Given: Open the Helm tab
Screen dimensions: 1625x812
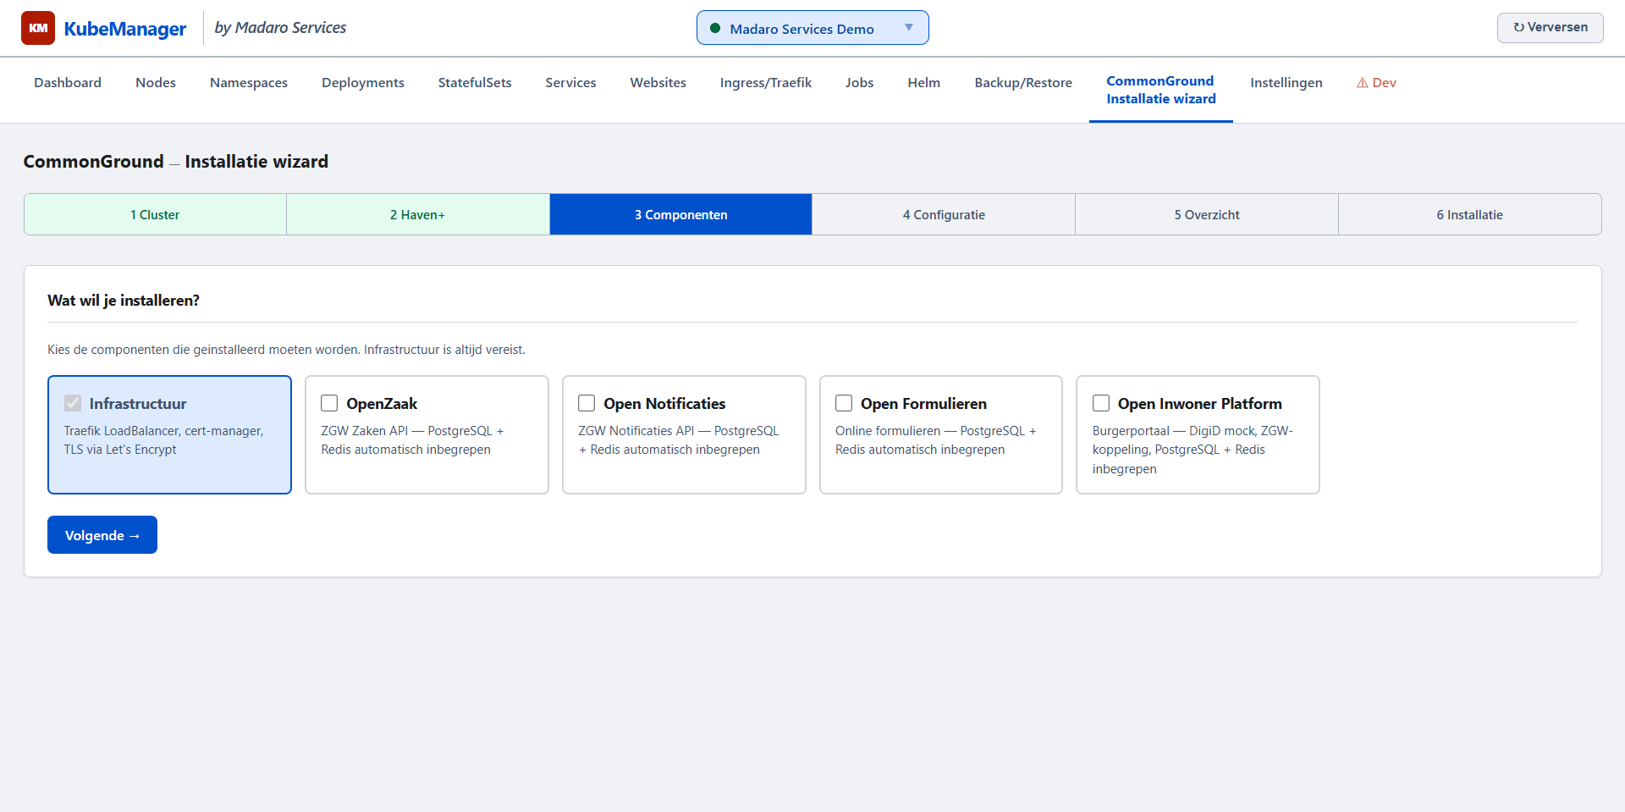Looking at the screenshot, I should coord(924,82).
